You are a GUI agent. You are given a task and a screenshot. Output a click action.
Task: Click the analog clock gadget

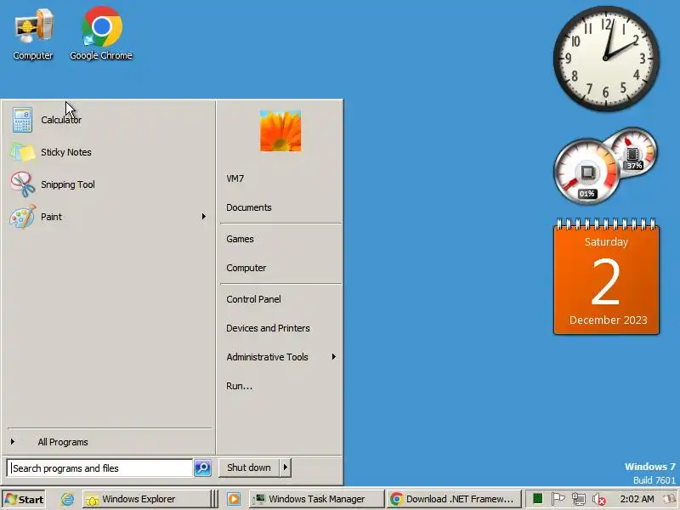tap(606, 58)
